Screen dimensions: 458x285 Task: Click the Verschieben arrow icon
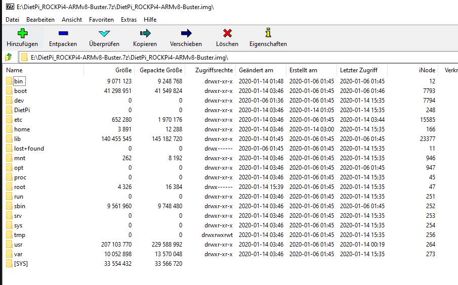tap(186, 34)
